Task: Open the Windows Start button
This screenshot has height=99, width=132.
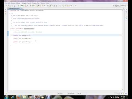Action: [x=7, y=97]
